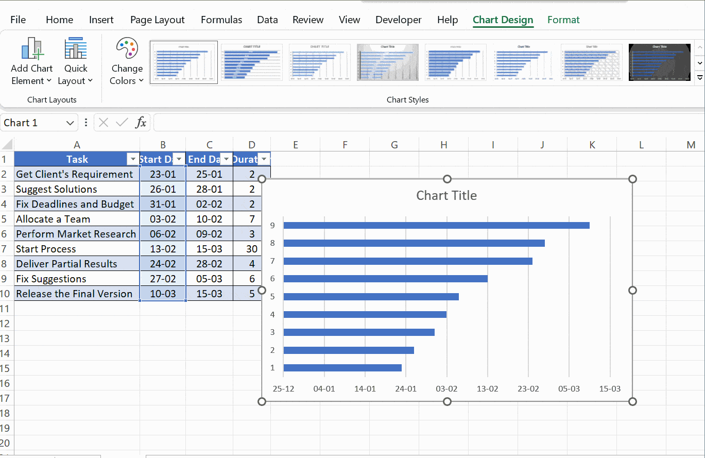Viewport: 705px width, 458px height.
Task: Click cell 'Suggest Solutions'
Action: point(77,189)
